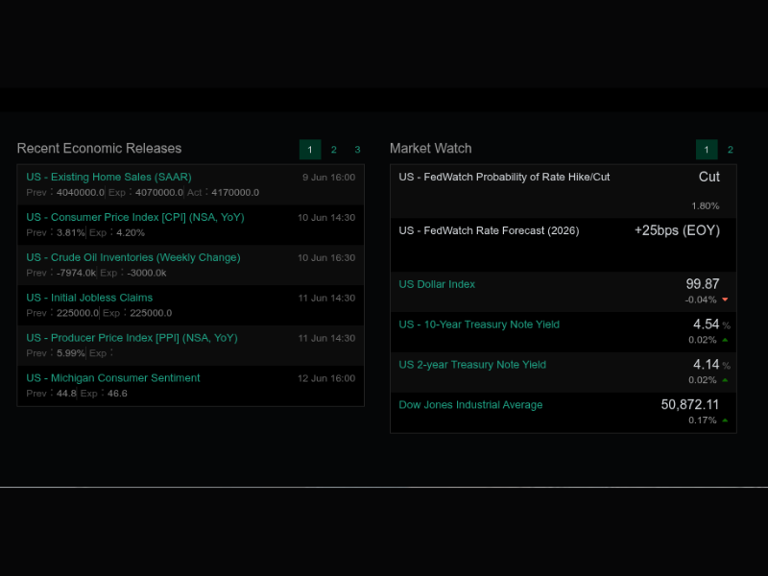Go to page 2 of Recent Economic Releases
Viewport: 768px width, 576px height.
pos(333,150)
